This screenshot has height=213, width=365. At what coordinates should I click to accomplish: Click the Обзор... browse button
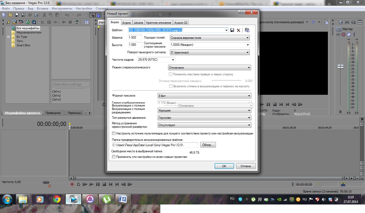coord(208,145)
